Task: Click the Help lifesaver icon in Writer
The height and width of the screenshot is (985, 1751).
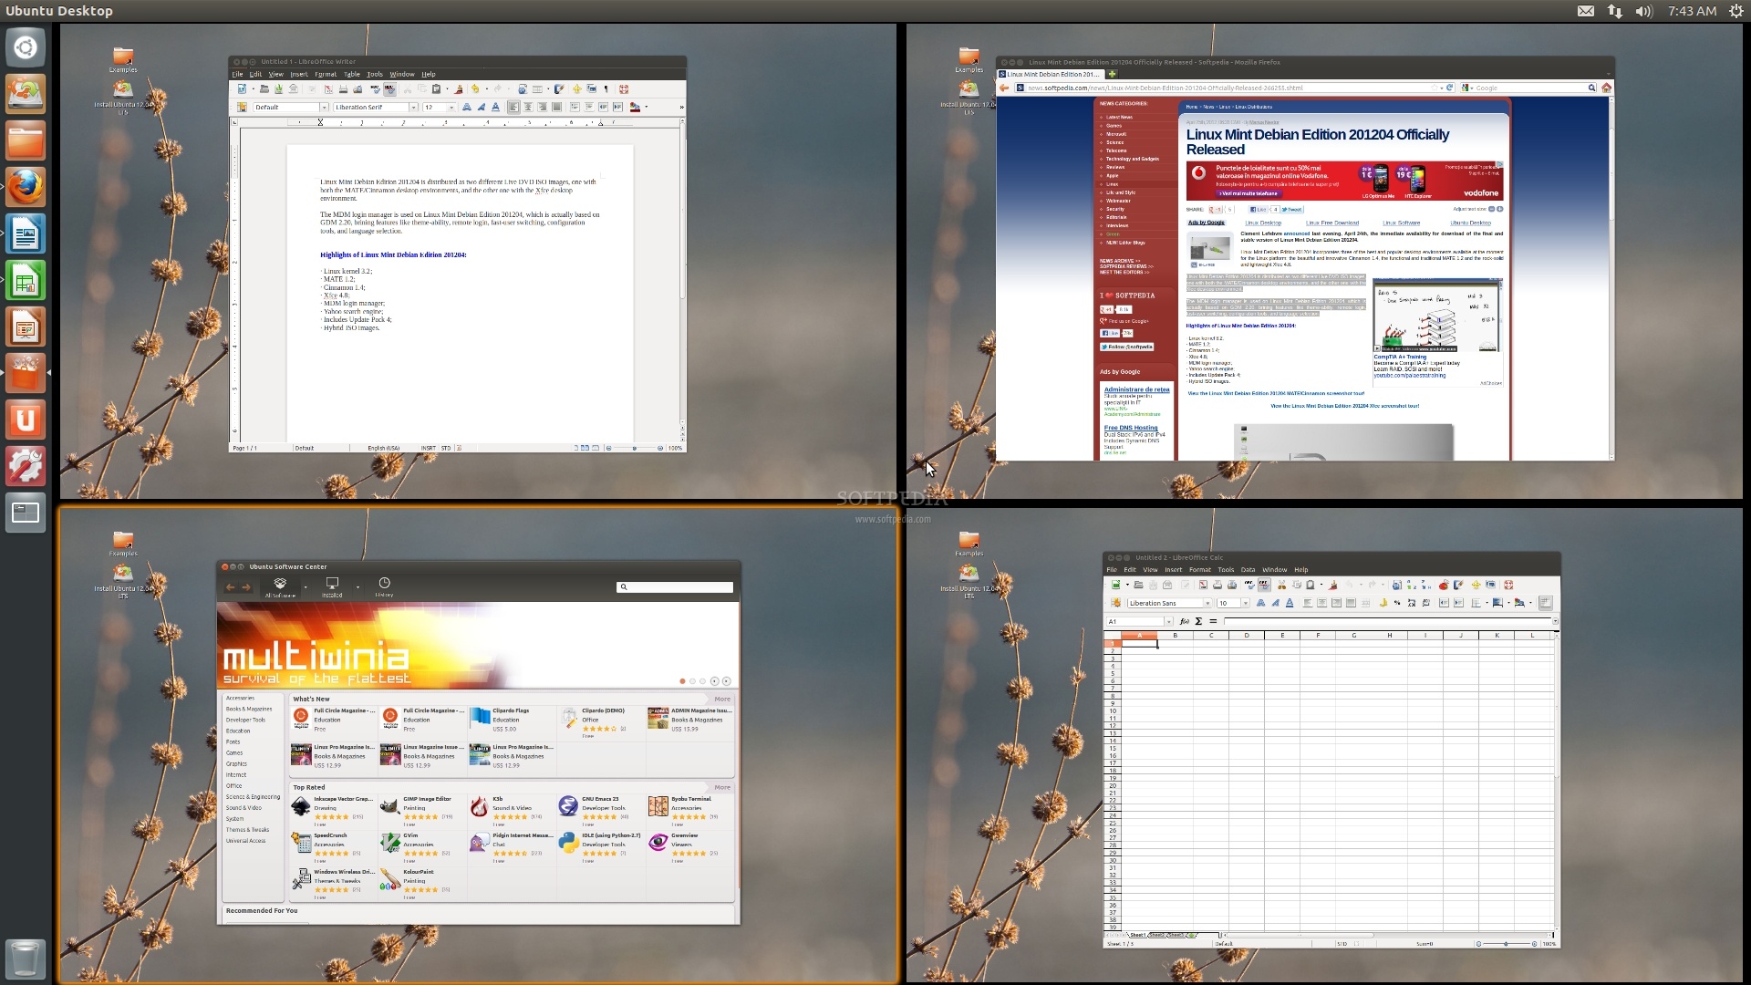Action: pos(624,89)
